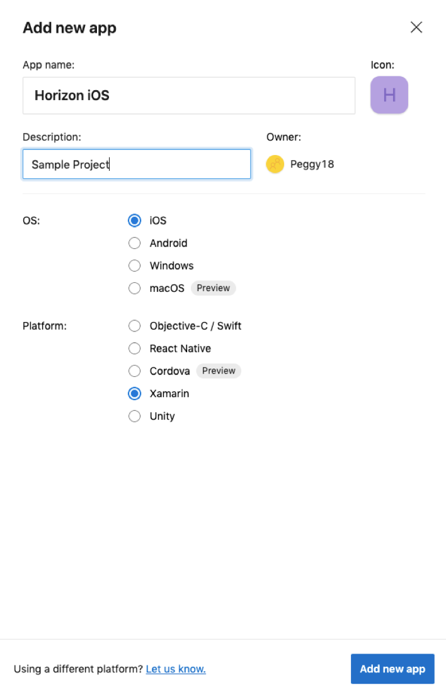Choose React Native platform
Viewport: 446px width, 697px height.
(135, 348)
